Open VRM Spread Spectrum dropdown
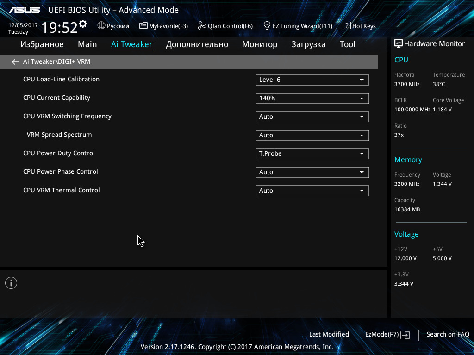The image size is (474, 355). click(x=312, y=135)
